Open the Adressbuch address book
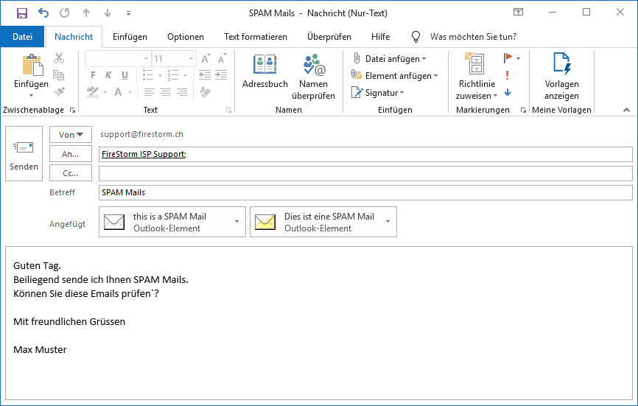The height and width of the screenshot is (406, 638). (x=265, y=71)
